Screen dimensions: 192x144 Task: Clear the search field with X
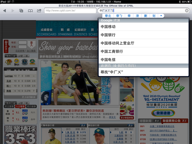pyautogui.click(x=187, y=11)
